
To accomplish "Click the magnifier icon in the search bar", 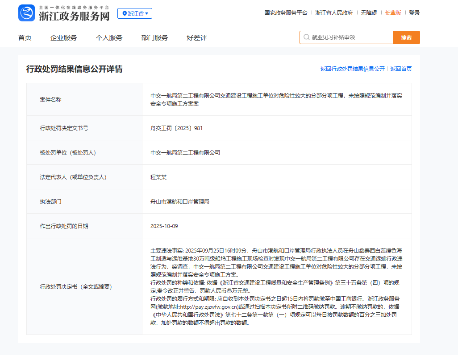I will pos(307,37).
